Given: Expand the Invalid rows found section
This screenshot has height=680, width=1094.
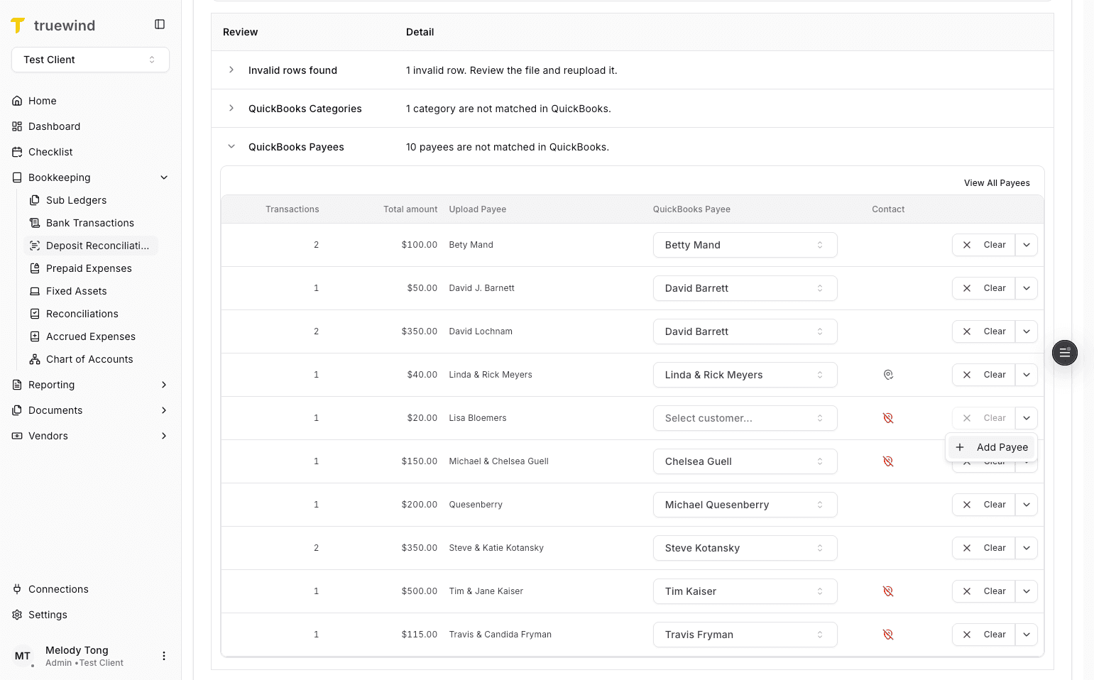Looking at the screenshot, I should coord(231,70).
